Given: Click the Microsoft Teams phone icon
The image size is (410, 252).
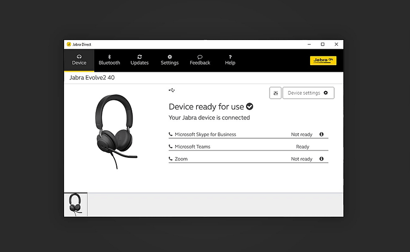Looking at the screenshot, I should click(171, 146).
